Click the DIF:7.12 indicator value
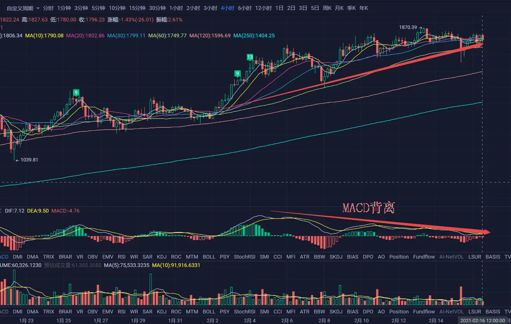The height and width of the screenshot is (324, 511). [15, 211]
